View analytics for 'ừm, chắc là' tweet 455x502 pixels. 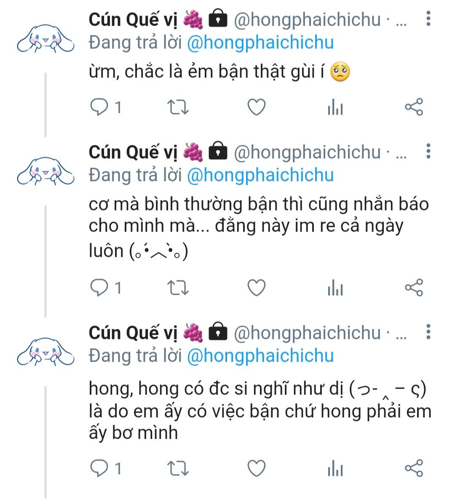pyautogui.click(x=335, y=107)
